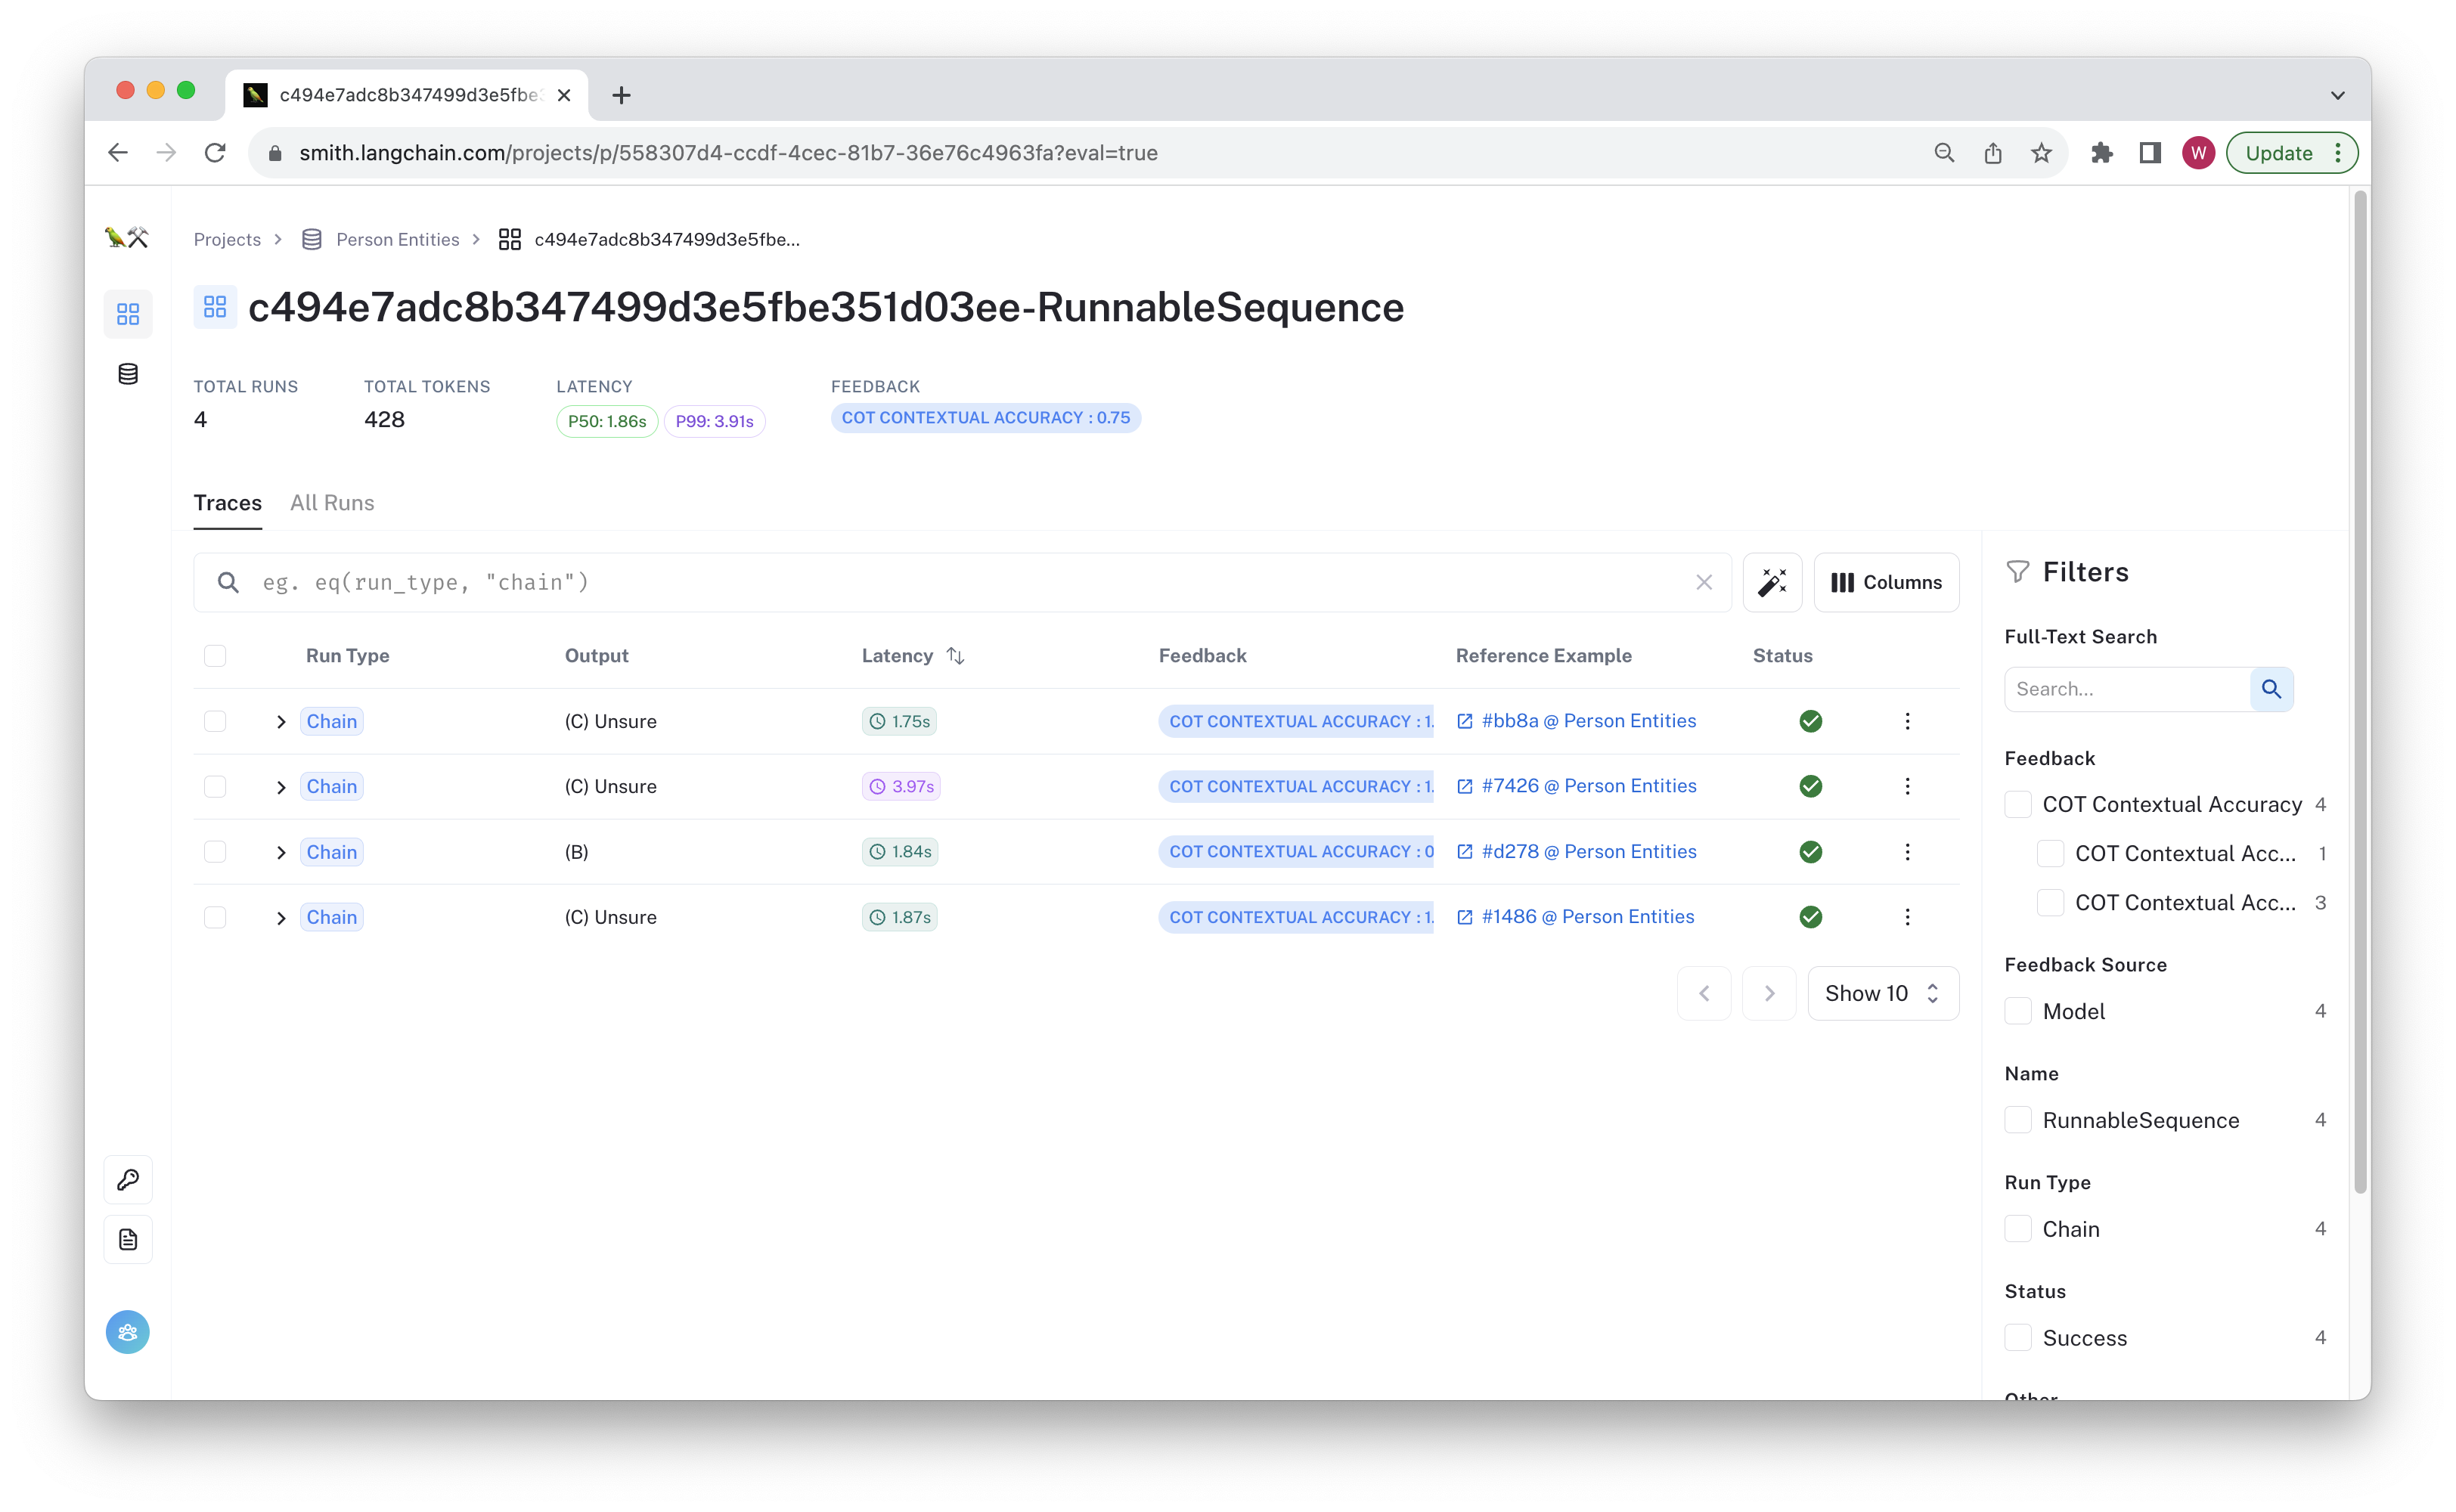Switch to the All Runs tab
Screen dimensions: 2456x1512
pyautogui.click(x=332, y=503)
